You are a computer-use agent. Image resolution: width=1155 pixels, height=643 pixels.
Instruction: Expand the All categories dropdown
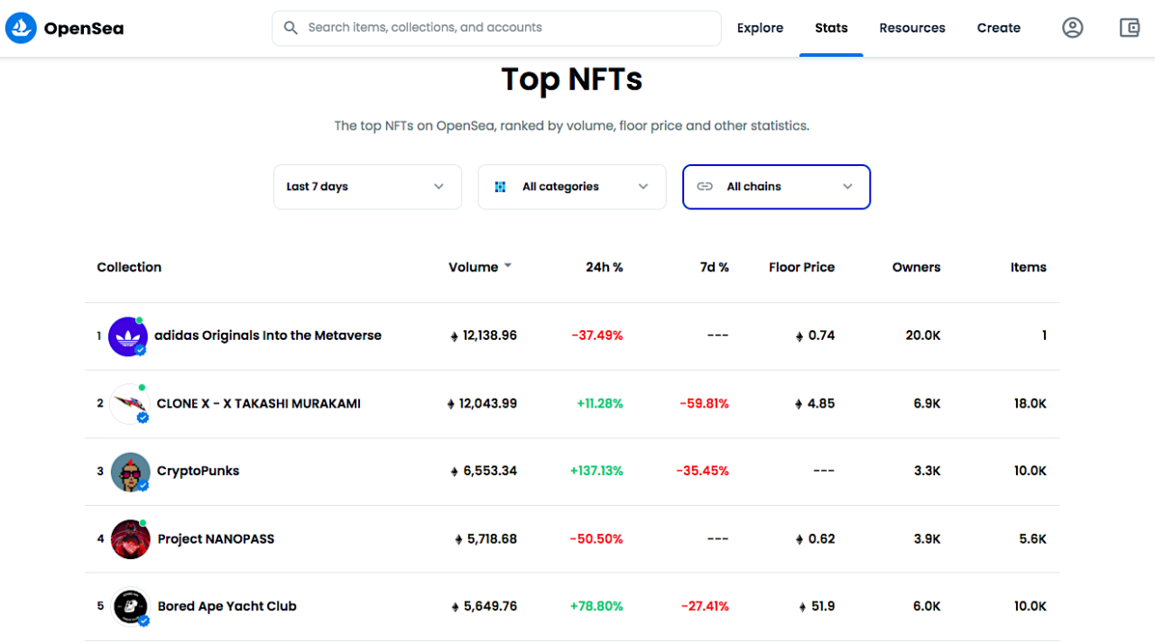[x=571, y=187]
